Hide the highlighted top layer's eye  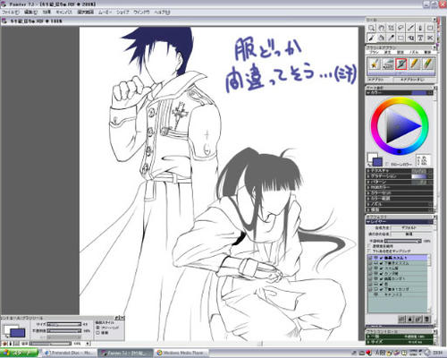[376, 258]
